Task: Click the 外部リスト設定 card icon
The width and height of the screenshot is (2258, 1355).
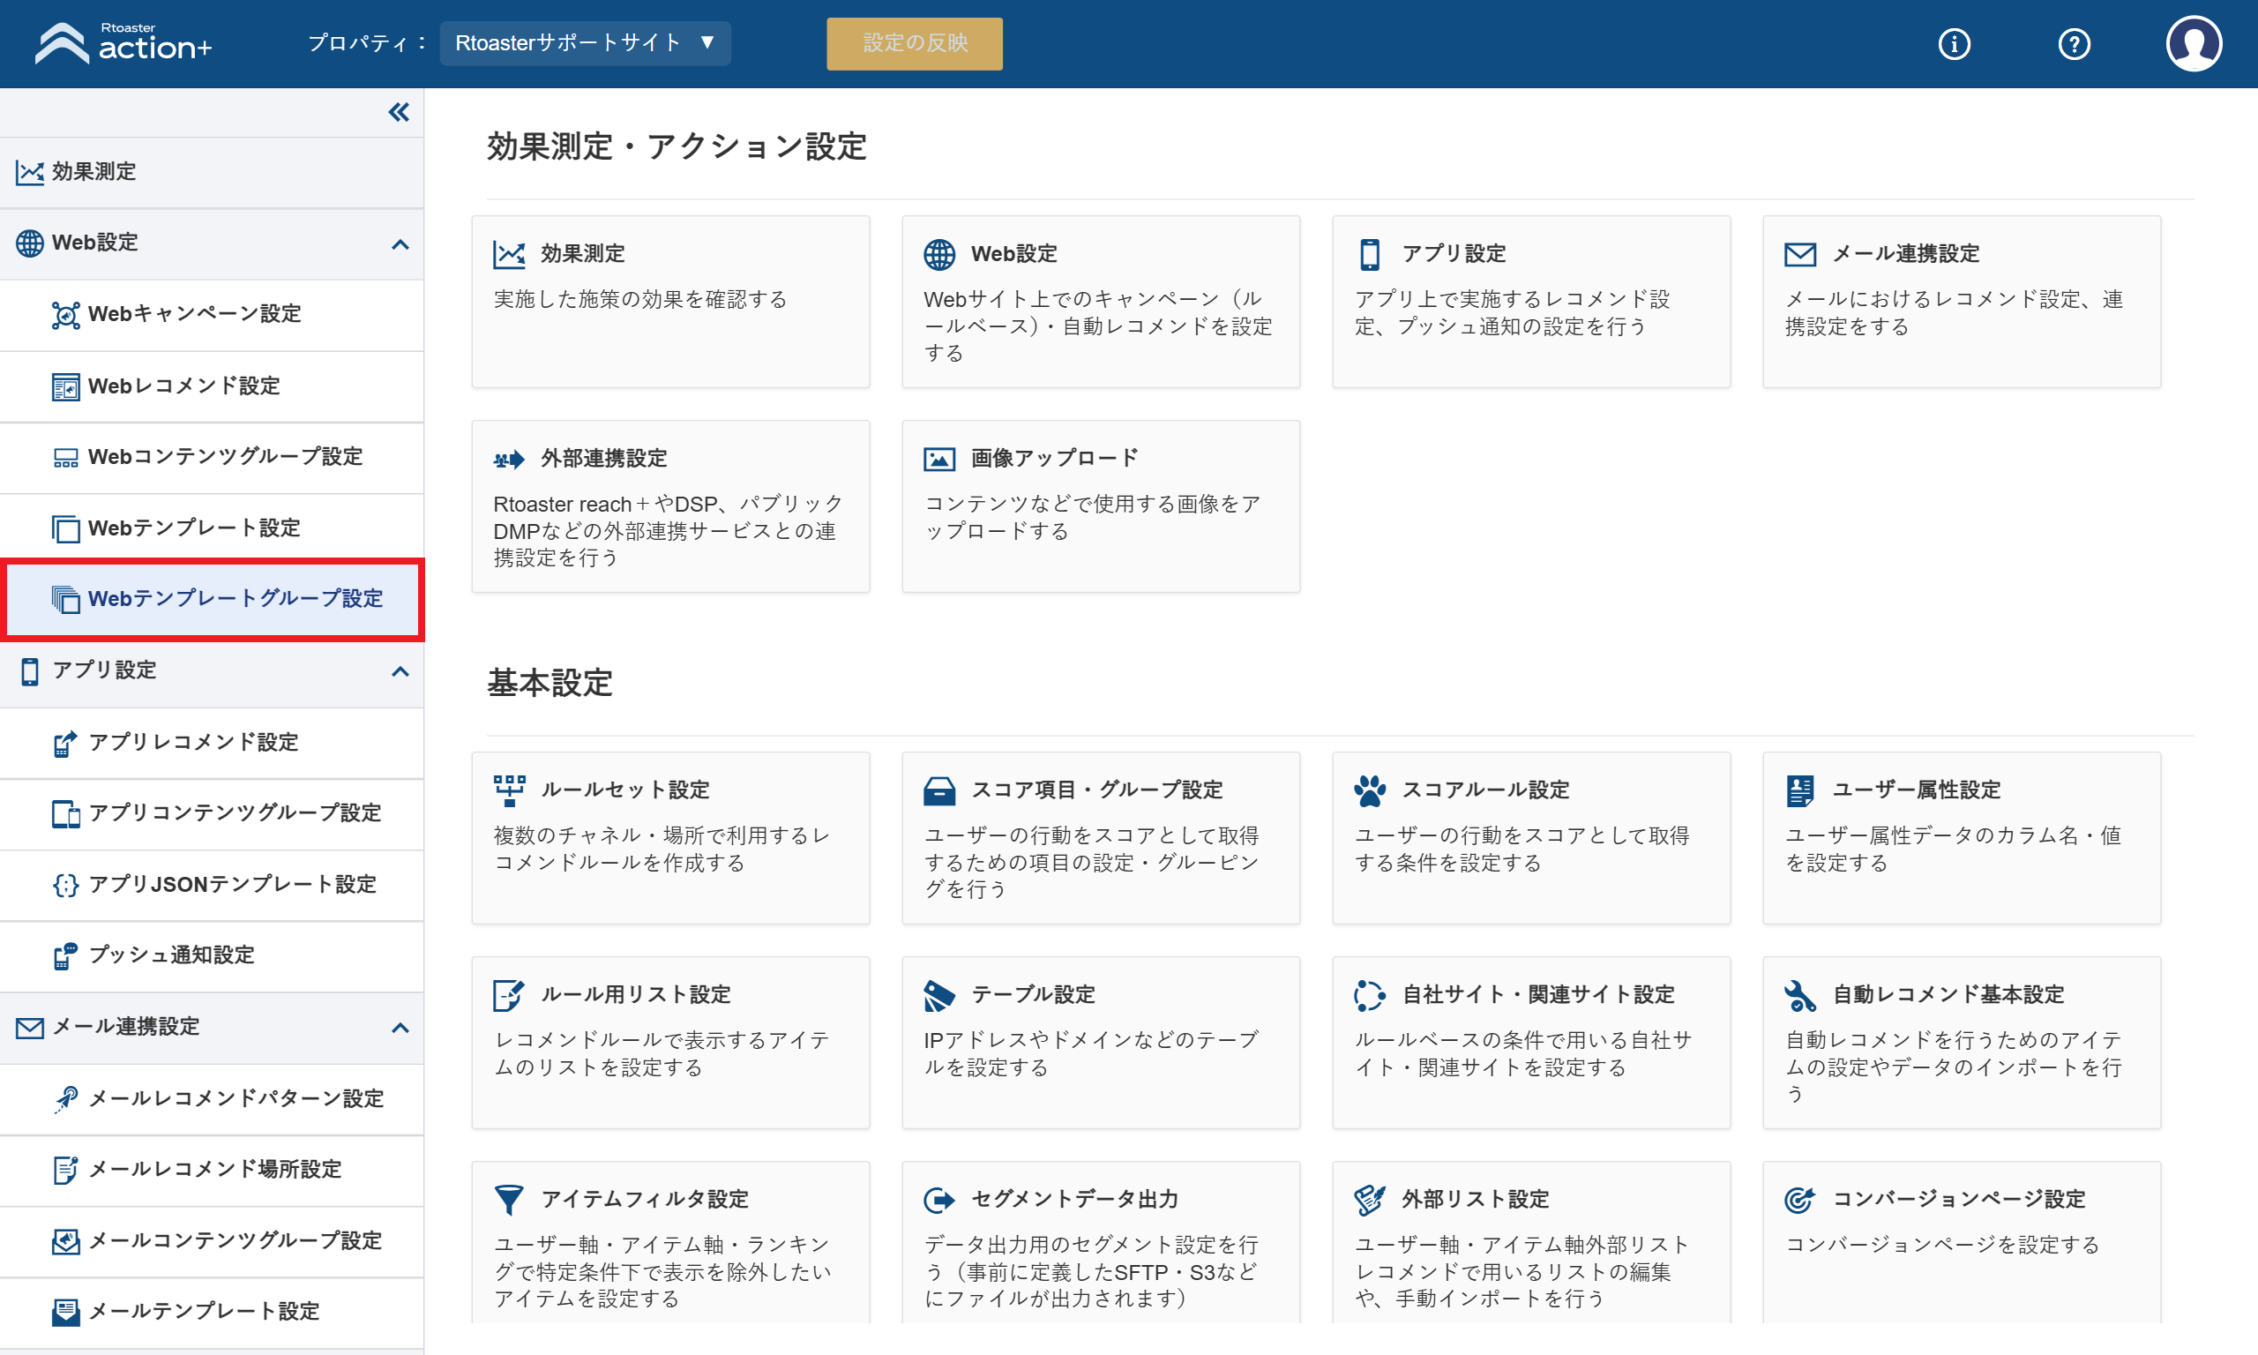Action: coord(1370,1200)
